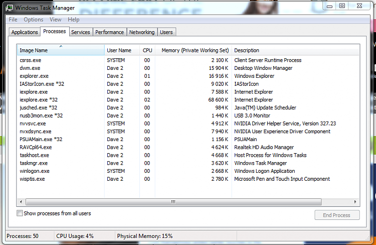Click the End Process button
Screen dimensions: 376x245
pos(337,215)
